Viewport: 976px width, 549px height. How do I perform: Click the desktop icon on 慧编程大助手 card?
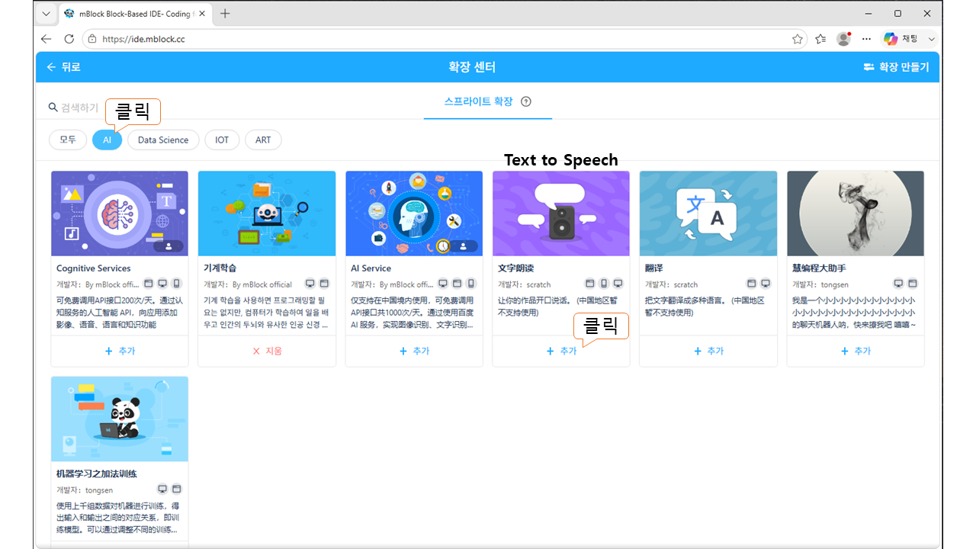click(x=898, y=284)
